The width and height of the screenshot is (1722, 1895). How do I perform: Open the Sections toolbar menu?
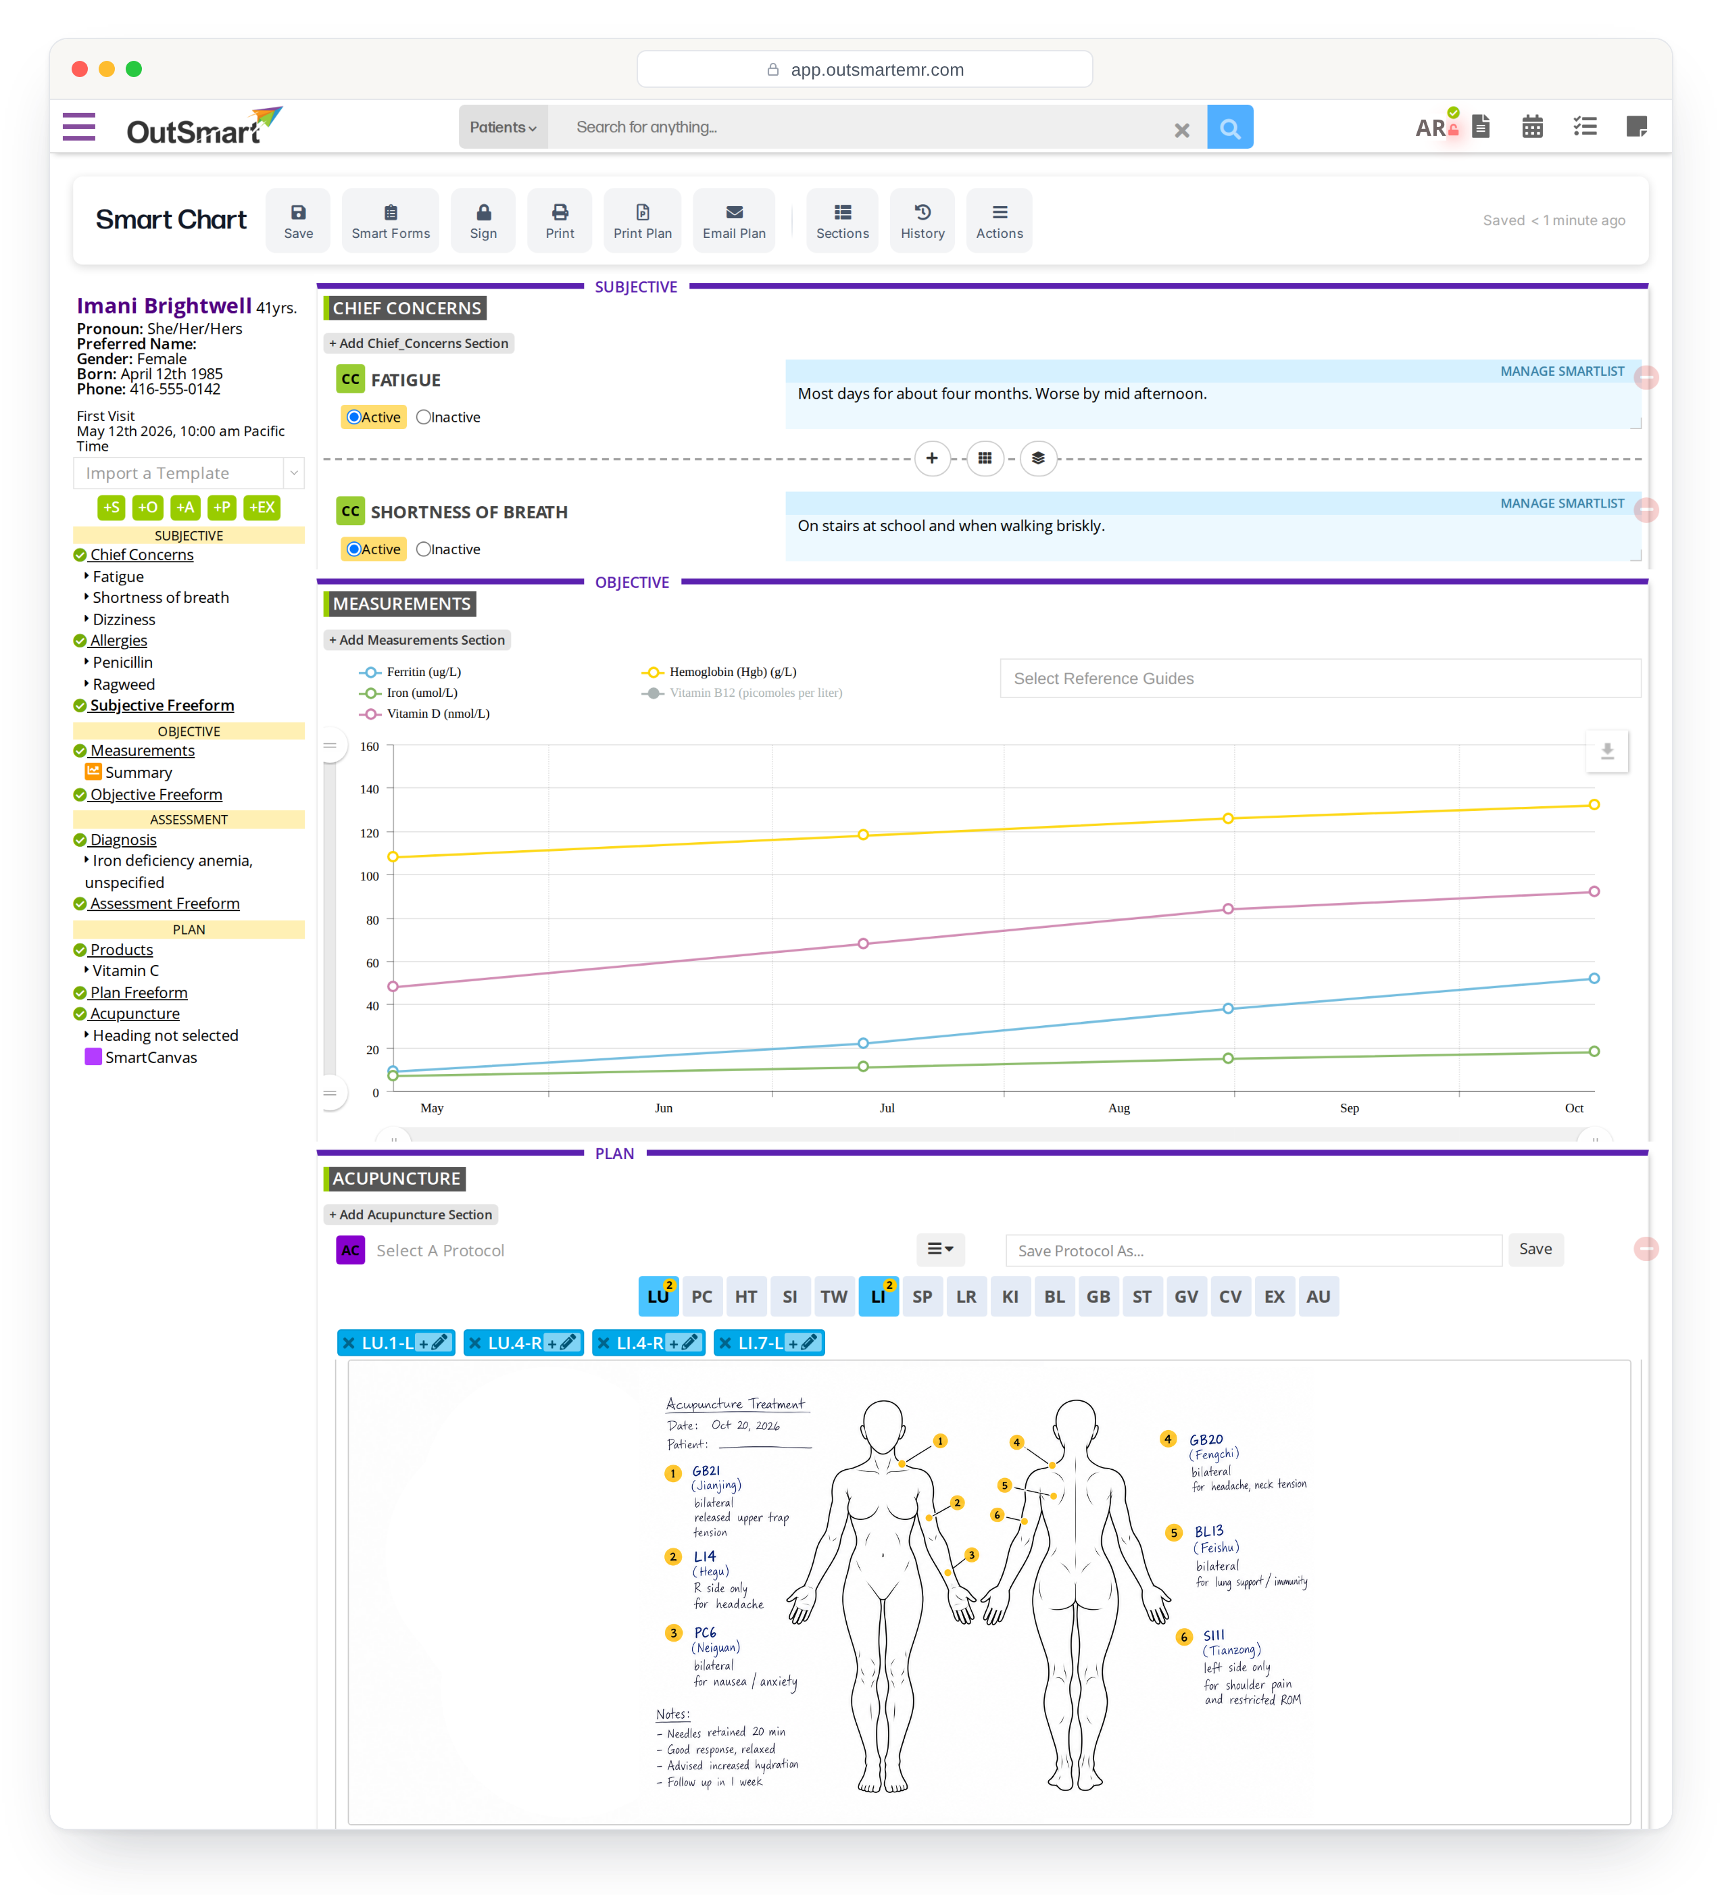(x=842, y=220)
